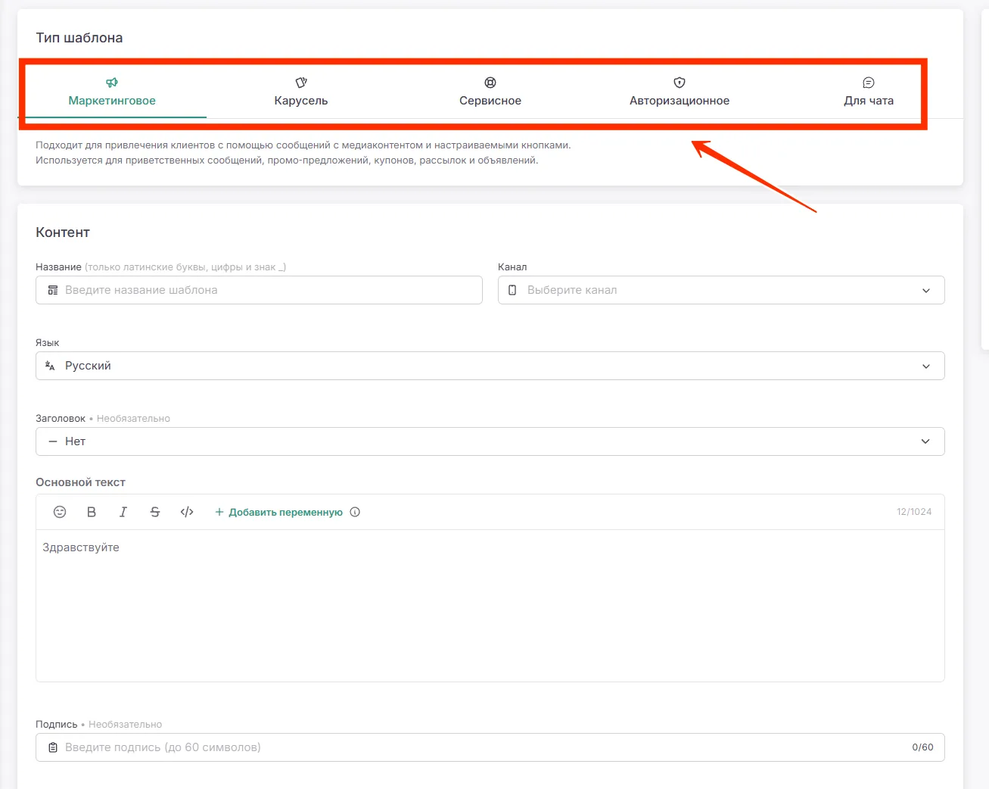Switch to the Для чата tab
The image size is (989, 789).
click(x=869, y=92)
